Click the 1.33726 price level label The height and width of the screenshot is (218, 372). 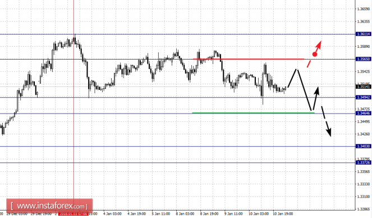click(x=363, y=163)
